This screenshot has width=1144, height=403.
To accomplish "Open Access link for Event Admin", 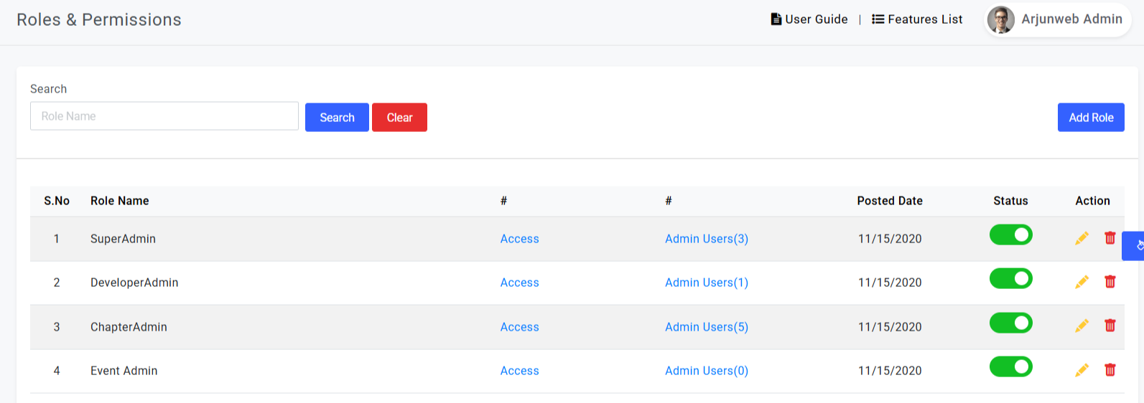I will (x=519, y=371).
